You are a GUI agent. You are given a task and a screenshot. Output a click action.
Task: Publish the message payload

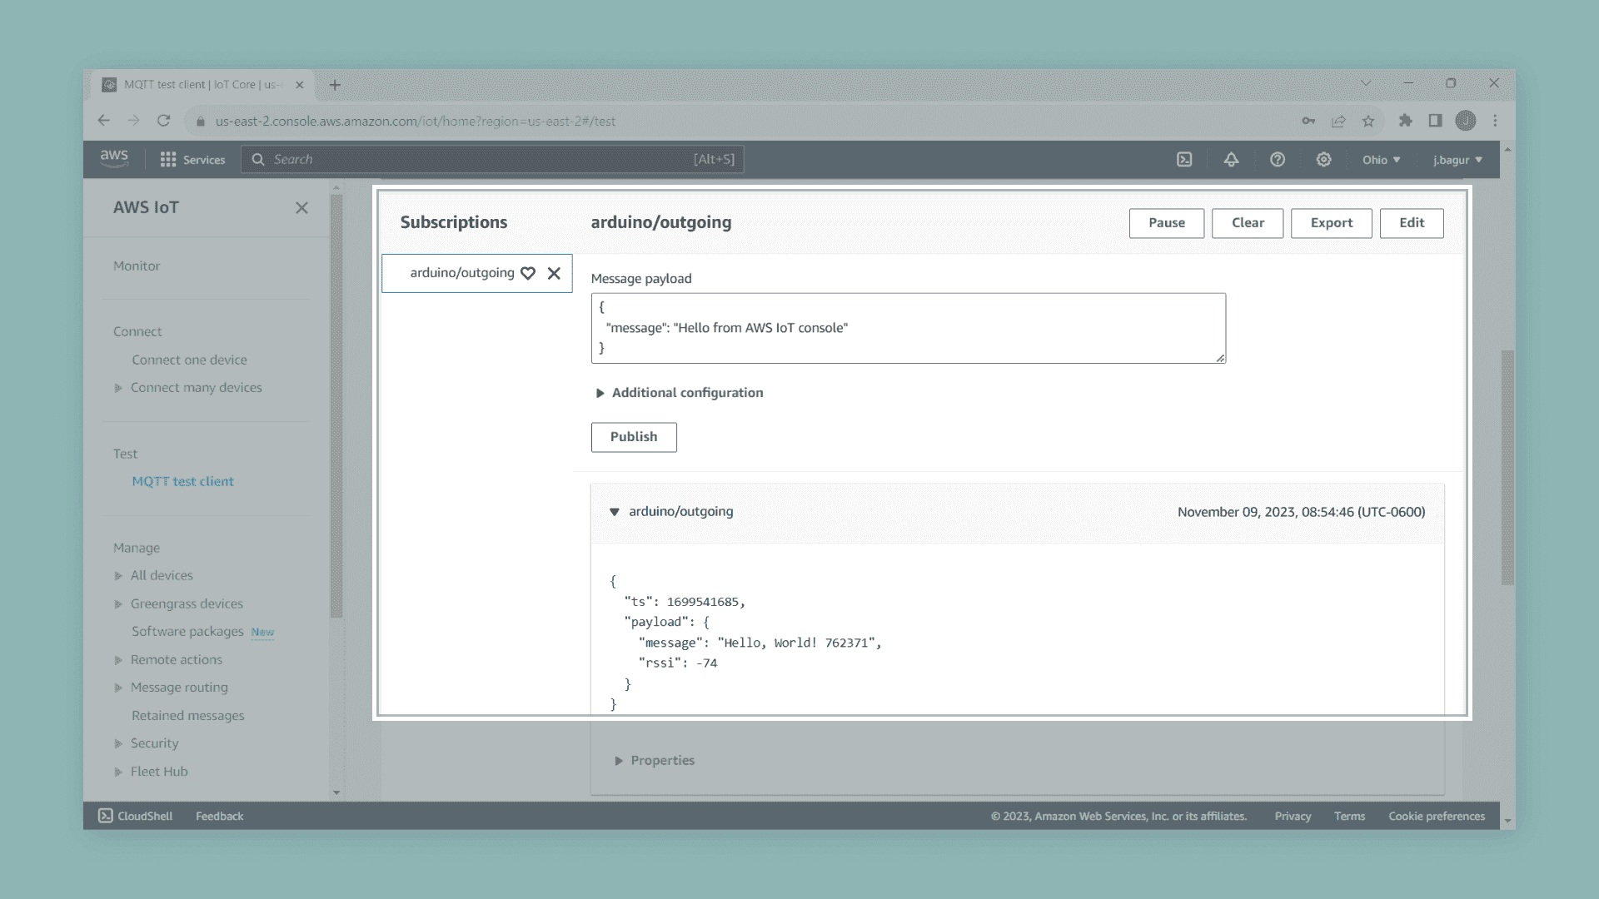point(634,437)
